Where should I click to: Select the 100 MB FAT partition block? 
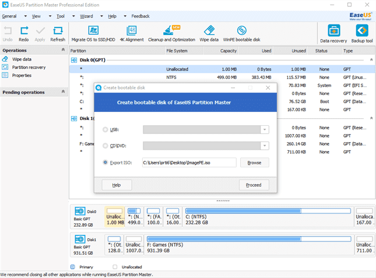(154, 217)
